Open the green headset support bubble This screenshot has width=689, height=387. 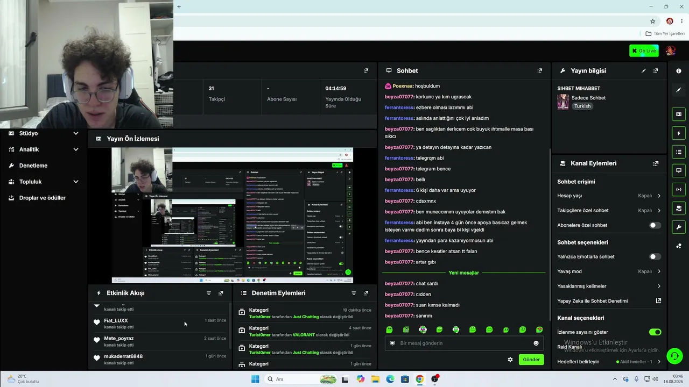coord(674,356)
